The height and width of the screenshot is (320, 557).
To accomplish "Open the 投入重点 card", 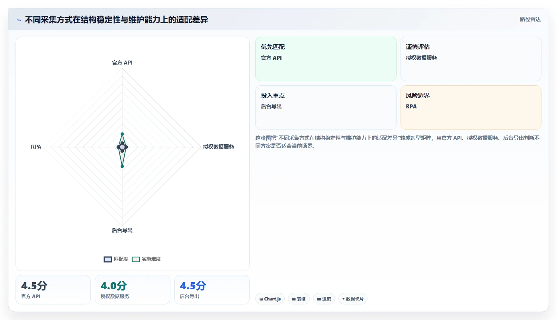I will (x=326, y=108).
